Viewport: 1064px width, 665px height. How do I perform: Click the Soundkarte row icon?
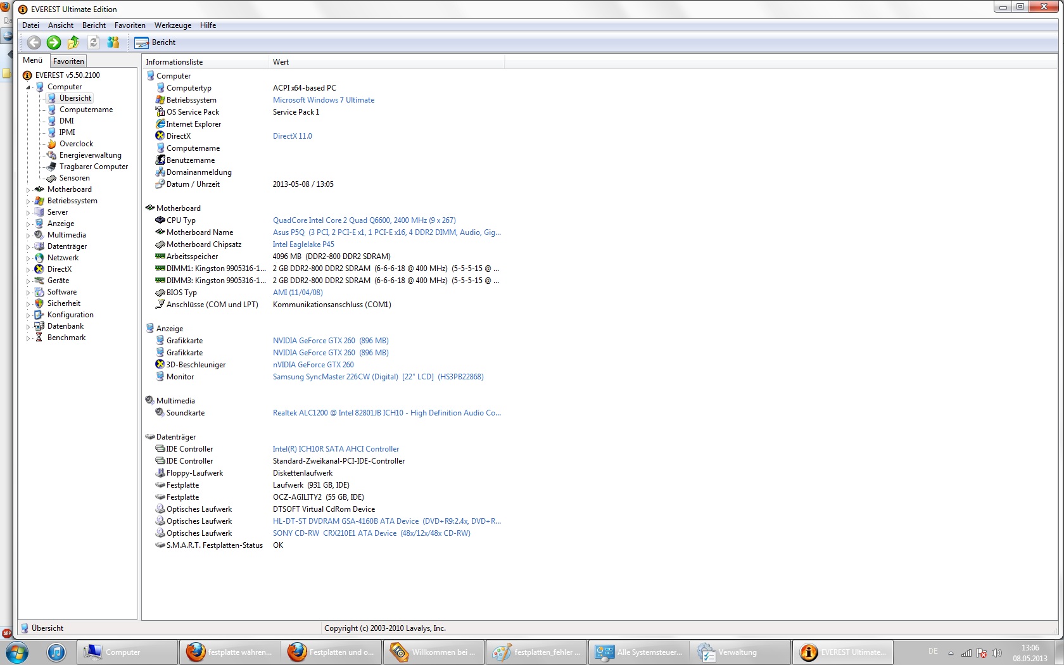coord(160,413)
